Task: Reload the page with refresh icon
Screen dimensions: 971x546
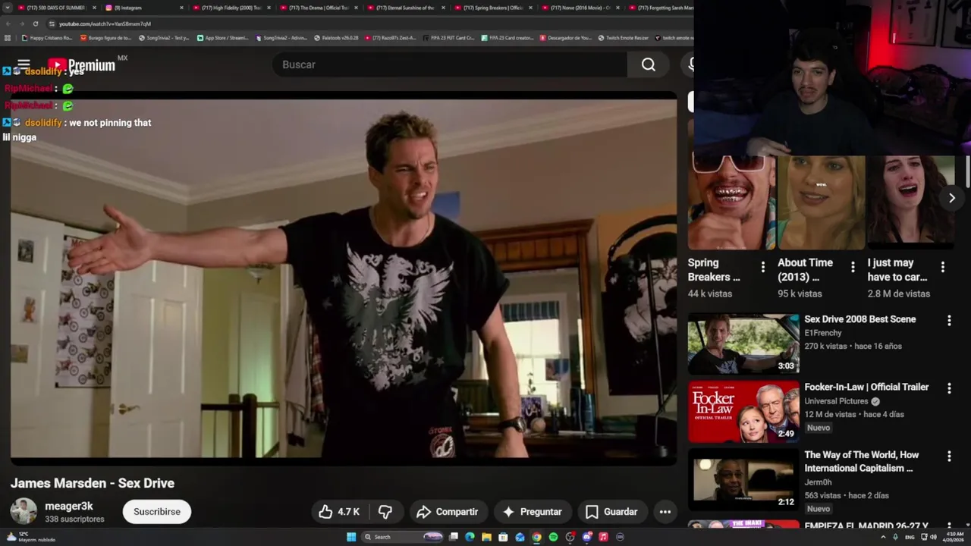Action: pyautogui.click(x=35, y=24)
